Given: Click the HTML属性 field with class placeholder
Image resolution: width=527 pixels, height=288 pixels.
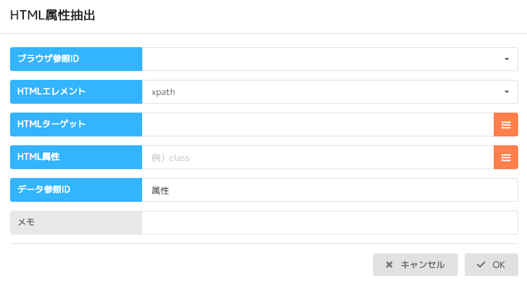Looking at the screenshot, I should pyautogui.click(x=318, y=157).
